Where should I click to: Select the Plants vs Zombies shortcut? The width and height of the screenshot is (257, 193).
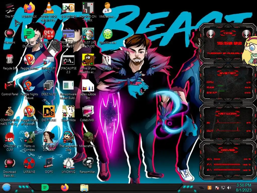29,141
